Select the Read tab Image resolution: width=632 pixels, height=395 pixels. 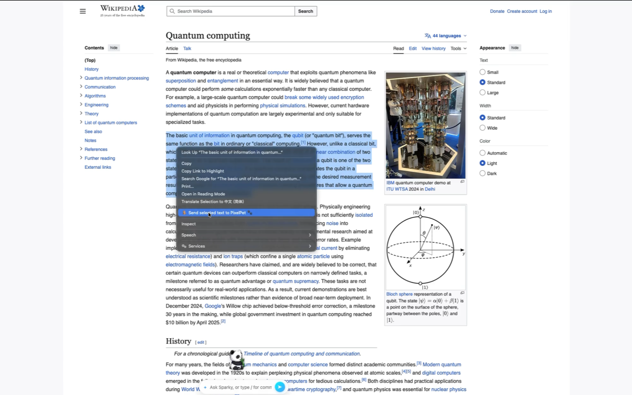(398, 48)
